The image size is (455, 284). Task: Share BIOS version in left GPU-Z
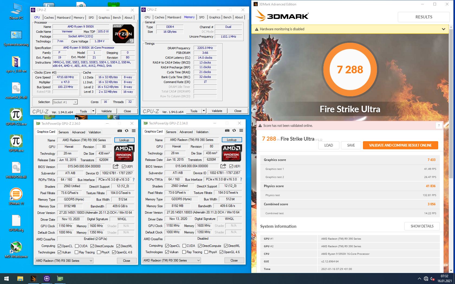[116, 166]
